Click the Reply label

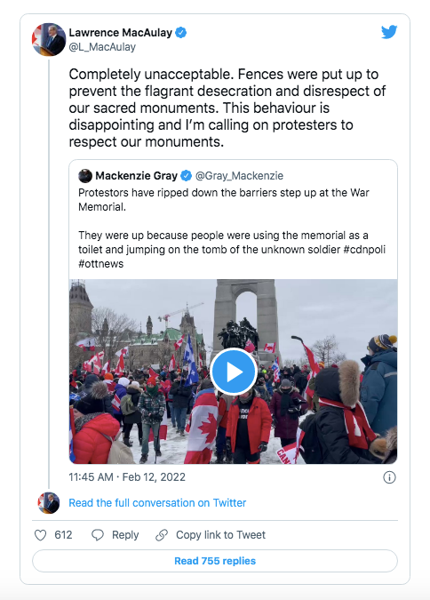125,535
